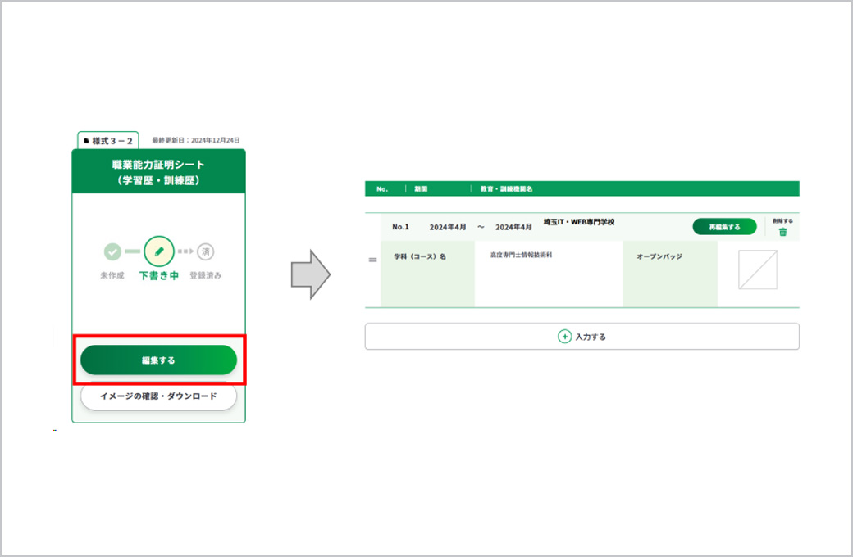Viewport: 853px width, 557px height.
Task: Click the 入力する add row button
Action: [582, 337]
